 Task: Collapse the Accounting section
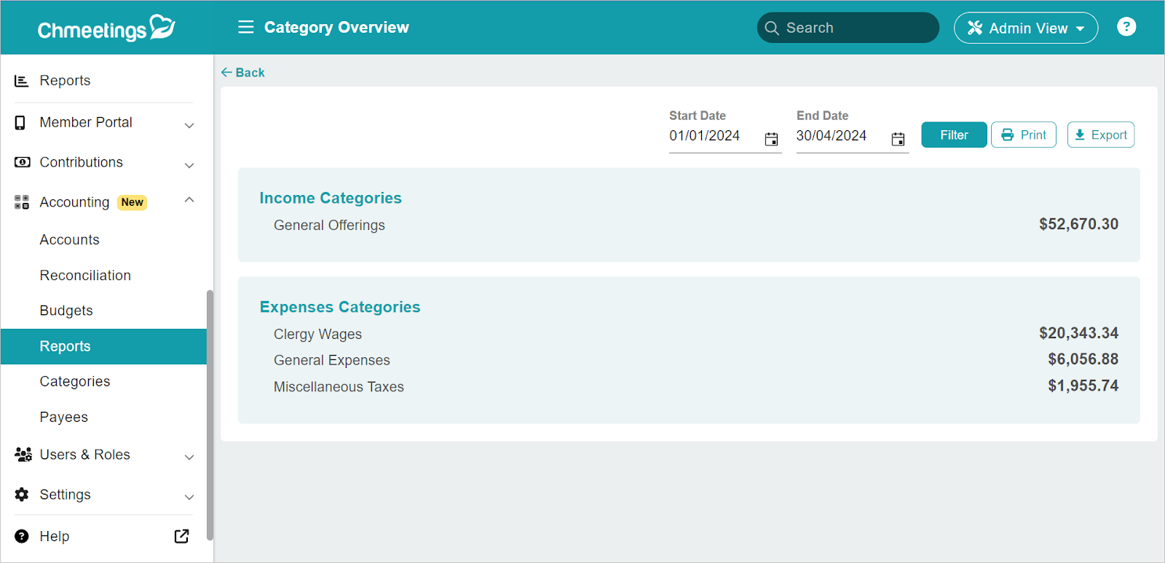click(189, 200)
